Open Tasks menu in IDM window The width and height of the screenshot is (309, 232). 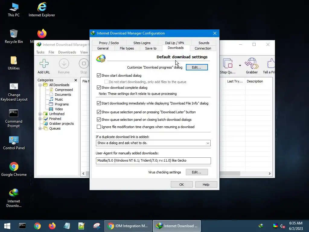click(x=40, y=52)
